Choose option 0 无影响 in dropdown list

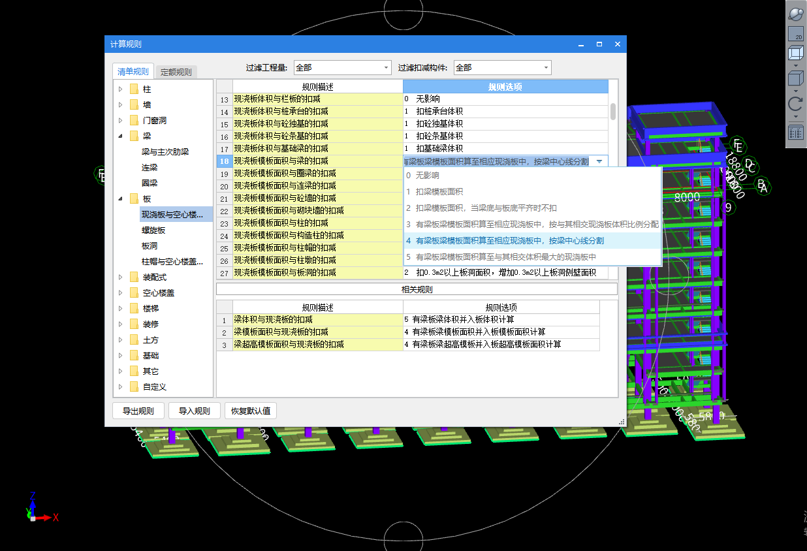(x=533, y=176)
